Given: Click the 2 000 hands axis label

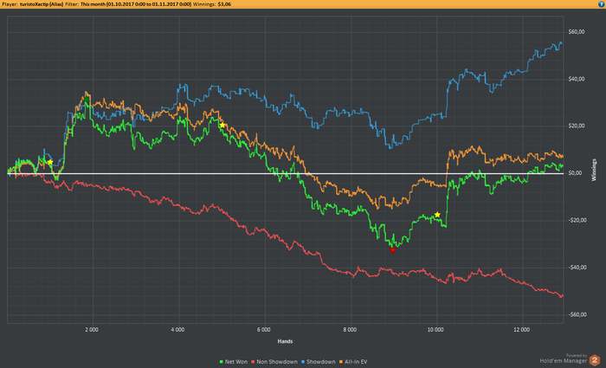Looking at the screenshot, I should point(92,330).
